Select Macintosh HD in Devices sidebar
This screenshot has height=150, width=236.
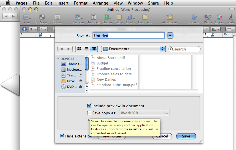click(x=72, y=70)
